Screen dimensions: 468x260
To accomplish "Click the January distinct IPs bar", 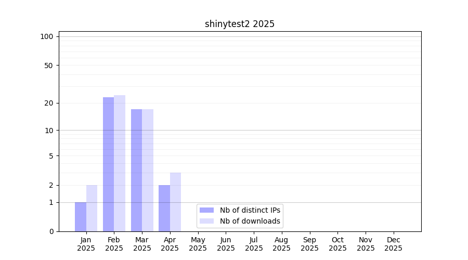I will [x=81, y=217].
